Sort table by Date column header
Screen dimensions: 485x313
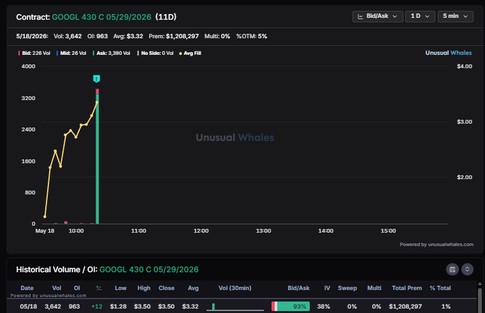[x=27, y=288]
